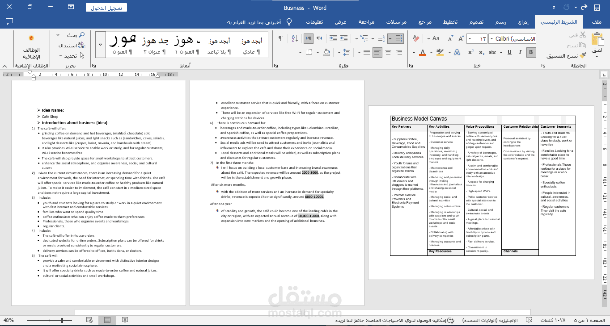This screenshot has width=610, height=326.
Task: Click the Replace (استبدال) button
Action: coord(72,45)
